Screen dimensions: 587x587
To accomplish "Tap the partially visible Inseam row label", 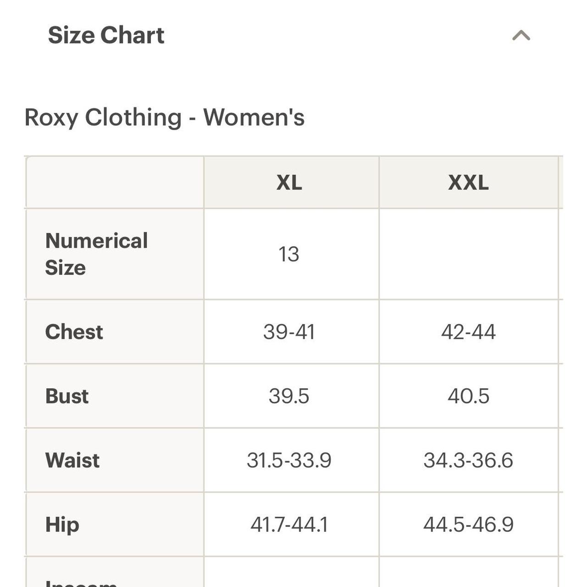I will pos(82,582).
